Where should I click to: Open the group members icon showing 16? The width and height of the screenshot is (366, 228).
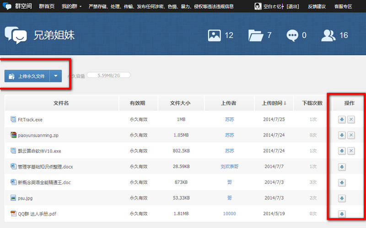(x=328, y=35)
